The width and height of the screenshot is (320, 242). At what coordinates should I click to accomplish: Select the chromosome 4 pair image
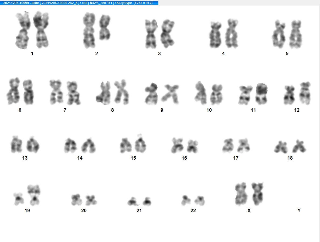[x=224, y=34]
